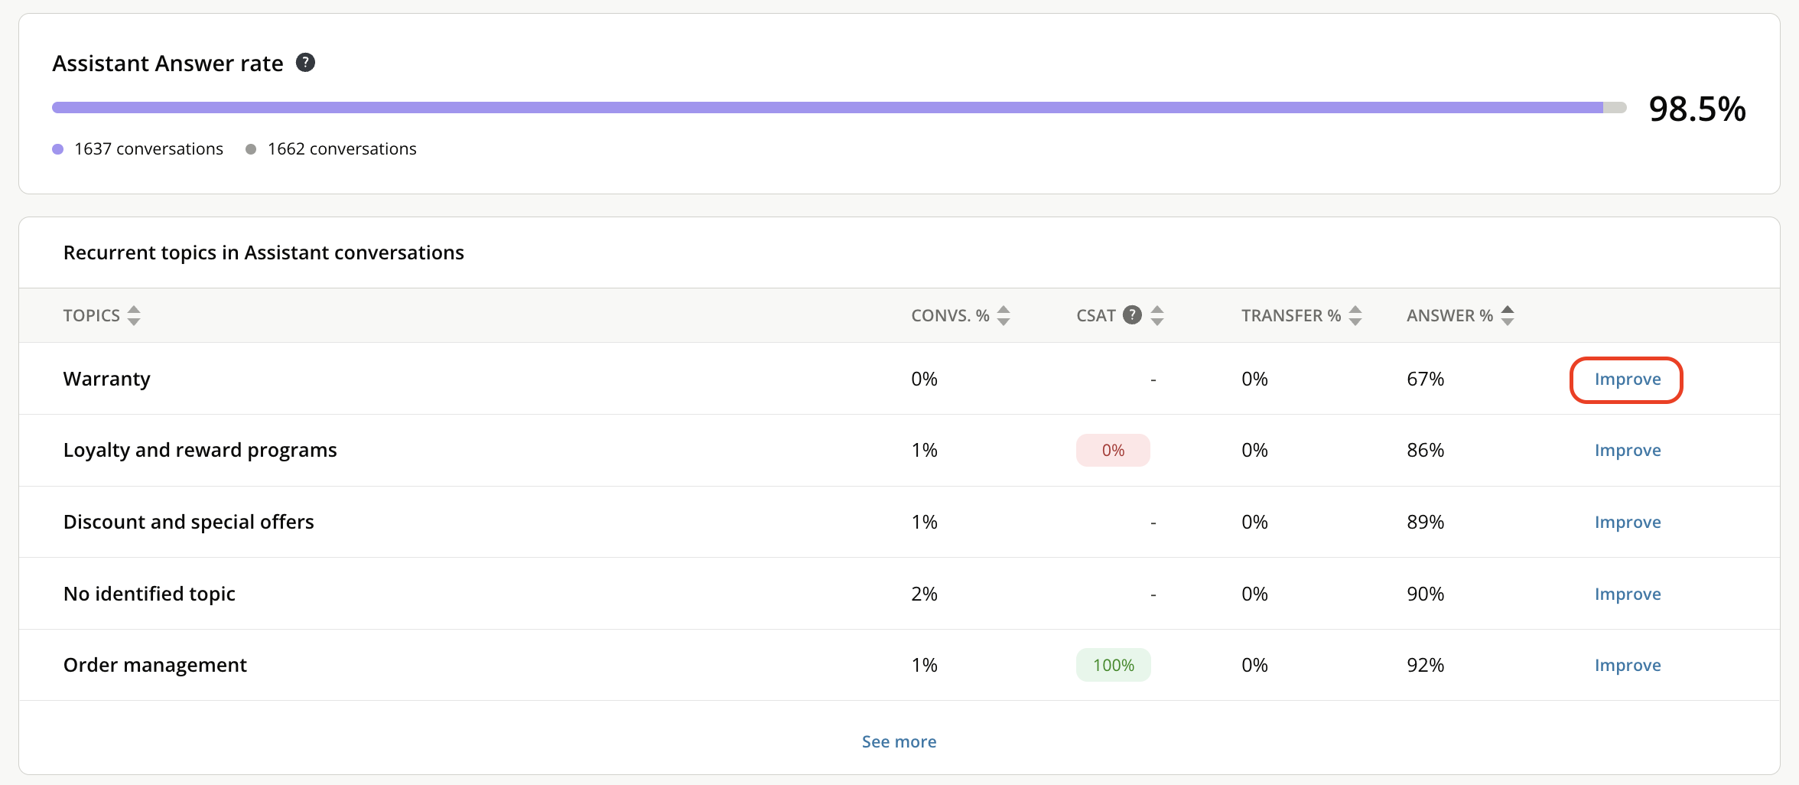Sort by TRANSFER % column arrows
The image size is (1799, 785).
1355,315
